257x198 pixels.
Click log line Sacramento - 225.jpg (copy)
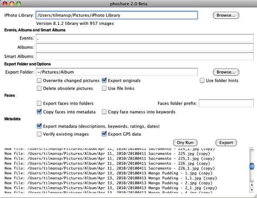[107, 154]
